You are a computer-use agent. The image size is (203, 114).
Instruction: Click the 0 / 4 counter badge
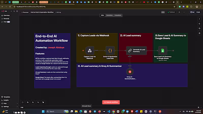pyautogui.click(x=163, y=12)
